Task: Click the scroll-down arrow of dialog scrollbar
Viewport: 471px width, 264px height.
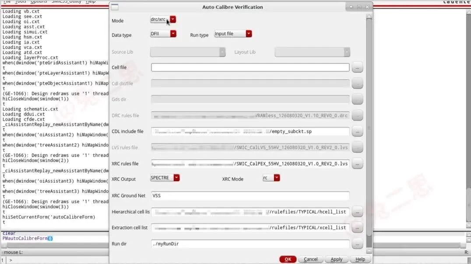Action: 369,250
